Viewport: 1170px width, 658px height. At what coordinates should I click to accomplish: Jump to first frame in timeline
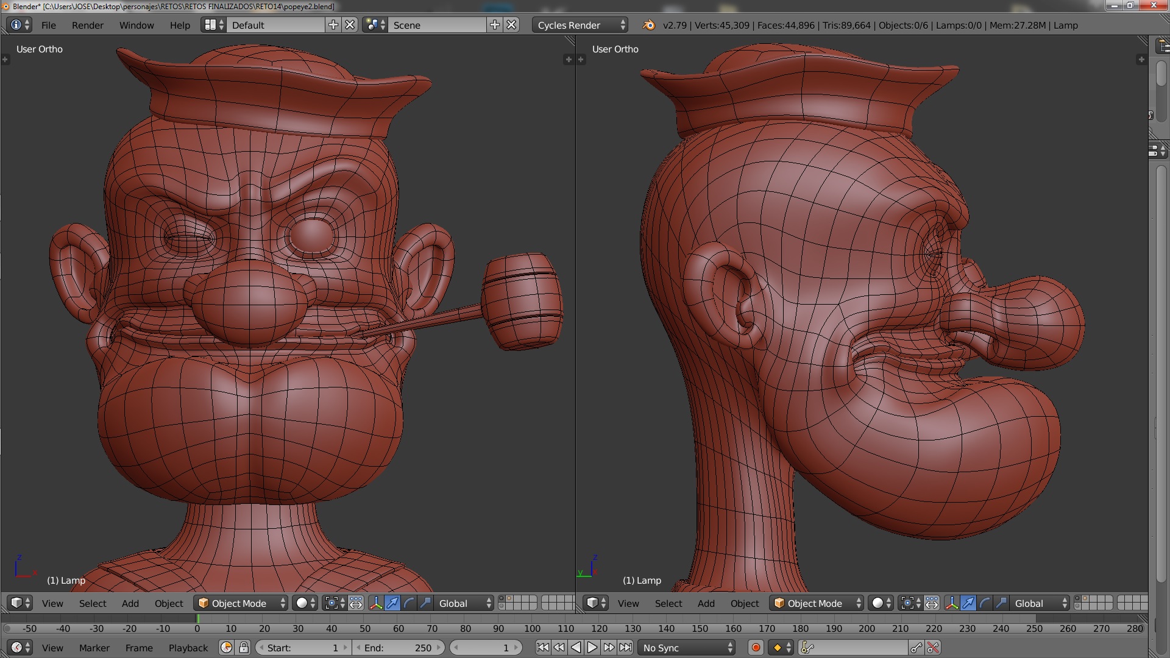[x=542, y=648]
